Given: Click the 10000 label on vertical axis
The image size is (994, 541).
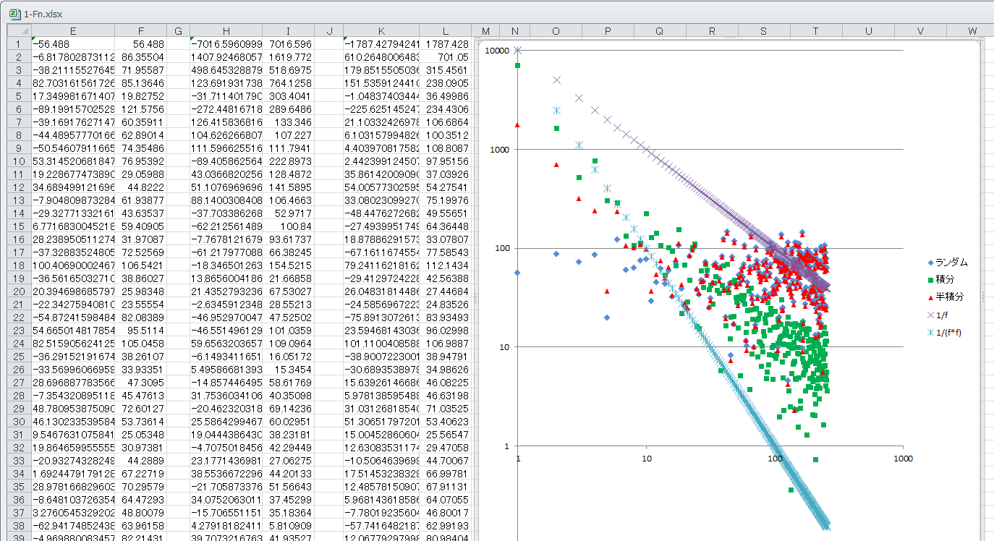Looking at the screenshot, I should [x=497, y=50].
